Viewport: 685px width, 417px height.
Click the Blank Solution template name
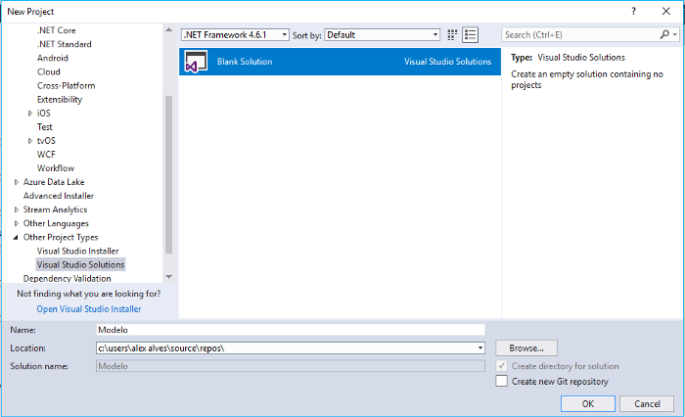(x=245, y=62)
